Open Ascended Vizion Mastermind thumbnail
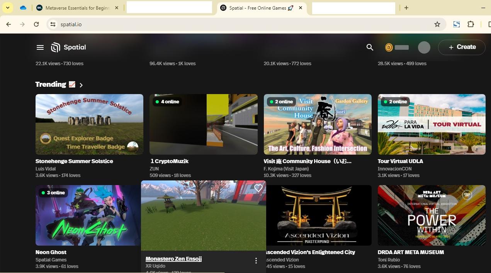The width and height of the screenshot is (491, 273). [319, 215]
